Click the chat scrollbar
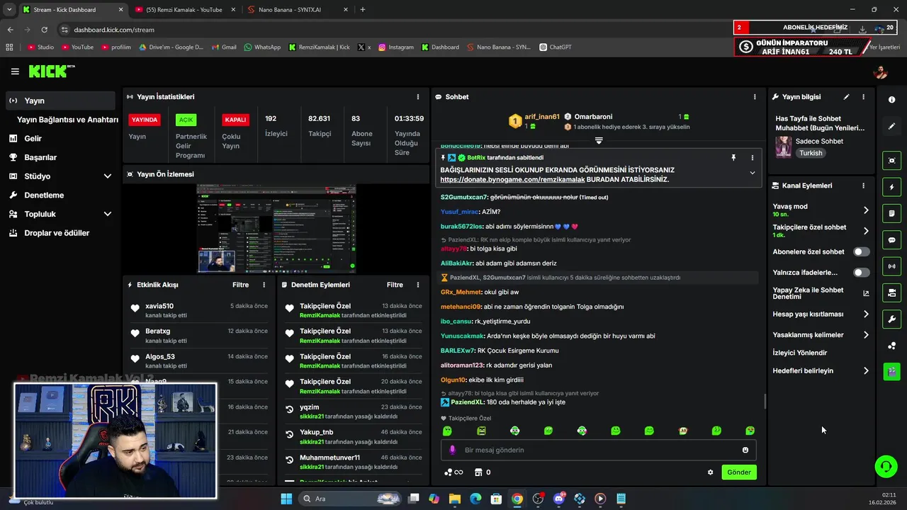Viewport: 907px width, 510px height. [765, 401]
